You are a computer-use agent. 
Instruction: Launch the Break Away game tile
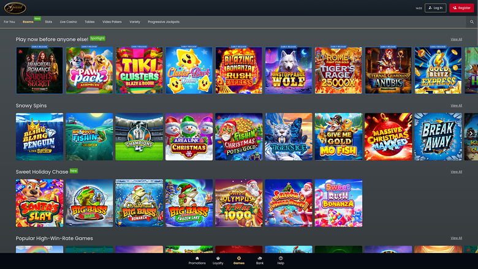[x=438, y=137]
